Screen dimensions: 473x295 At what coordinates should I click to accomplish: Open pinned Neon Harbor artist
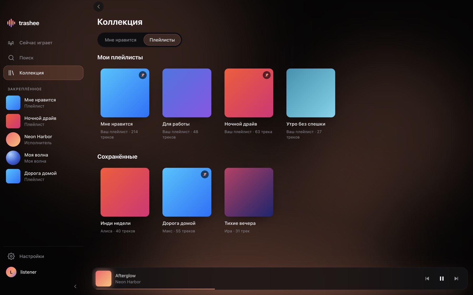(x=43, y=140)
